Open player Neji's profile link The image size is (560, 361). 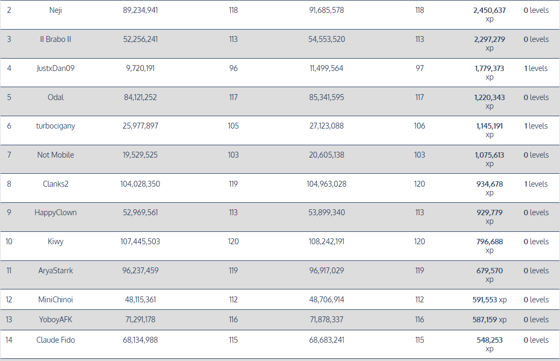coord(56,10)
